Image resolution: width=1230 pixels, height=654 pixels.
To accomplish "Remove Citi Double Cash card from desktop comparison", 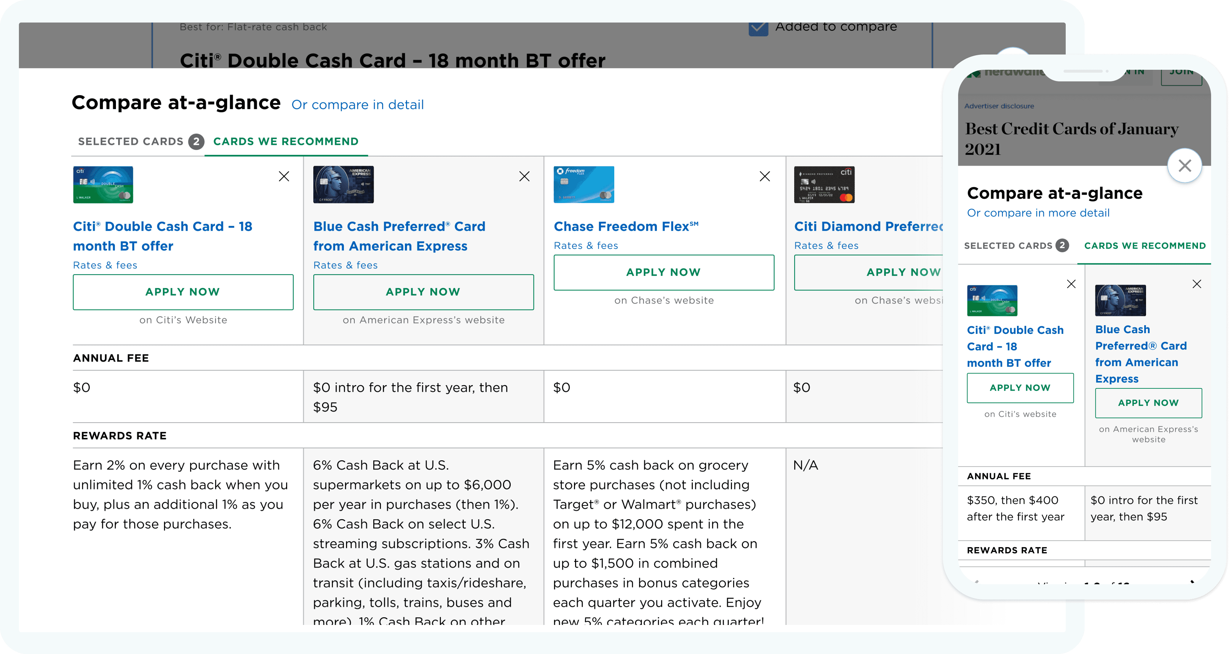I will click(284, 177).
